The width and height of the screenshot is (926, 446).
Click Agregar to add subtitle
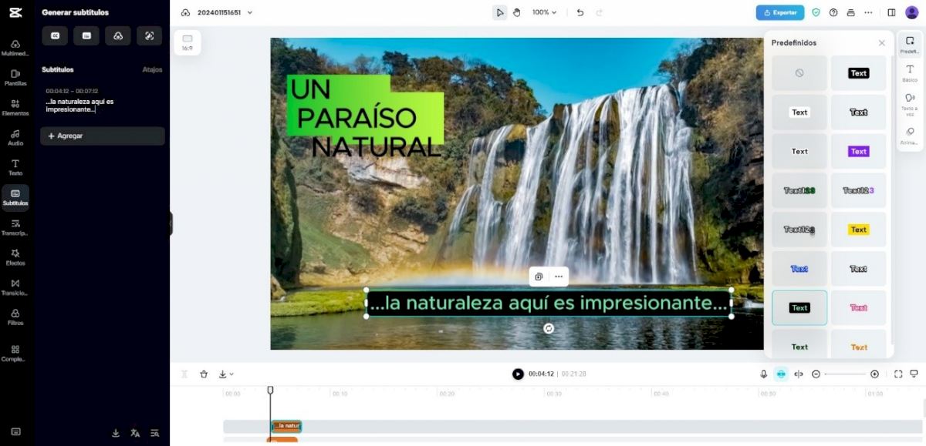pyautogui.click(x=103, y=136)
